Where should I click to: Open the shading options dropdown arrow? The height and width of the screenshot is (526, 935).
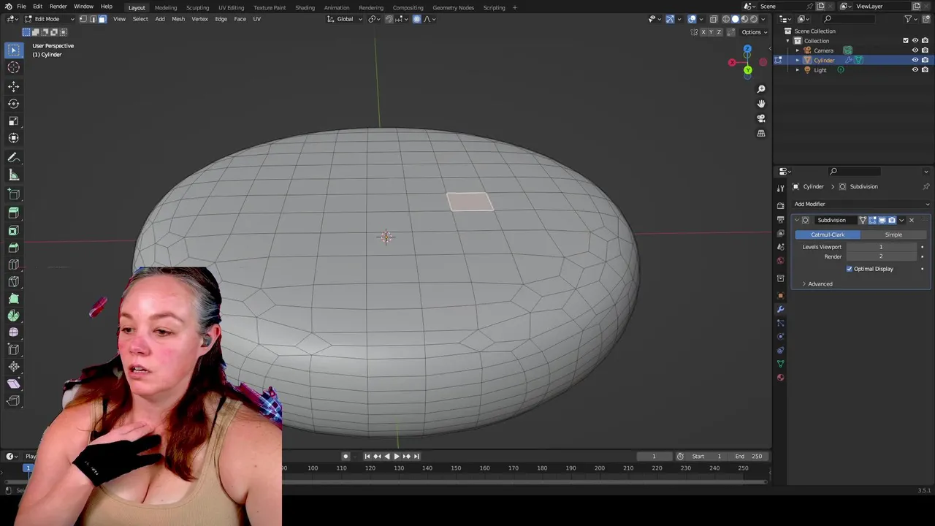coord(764,19)
